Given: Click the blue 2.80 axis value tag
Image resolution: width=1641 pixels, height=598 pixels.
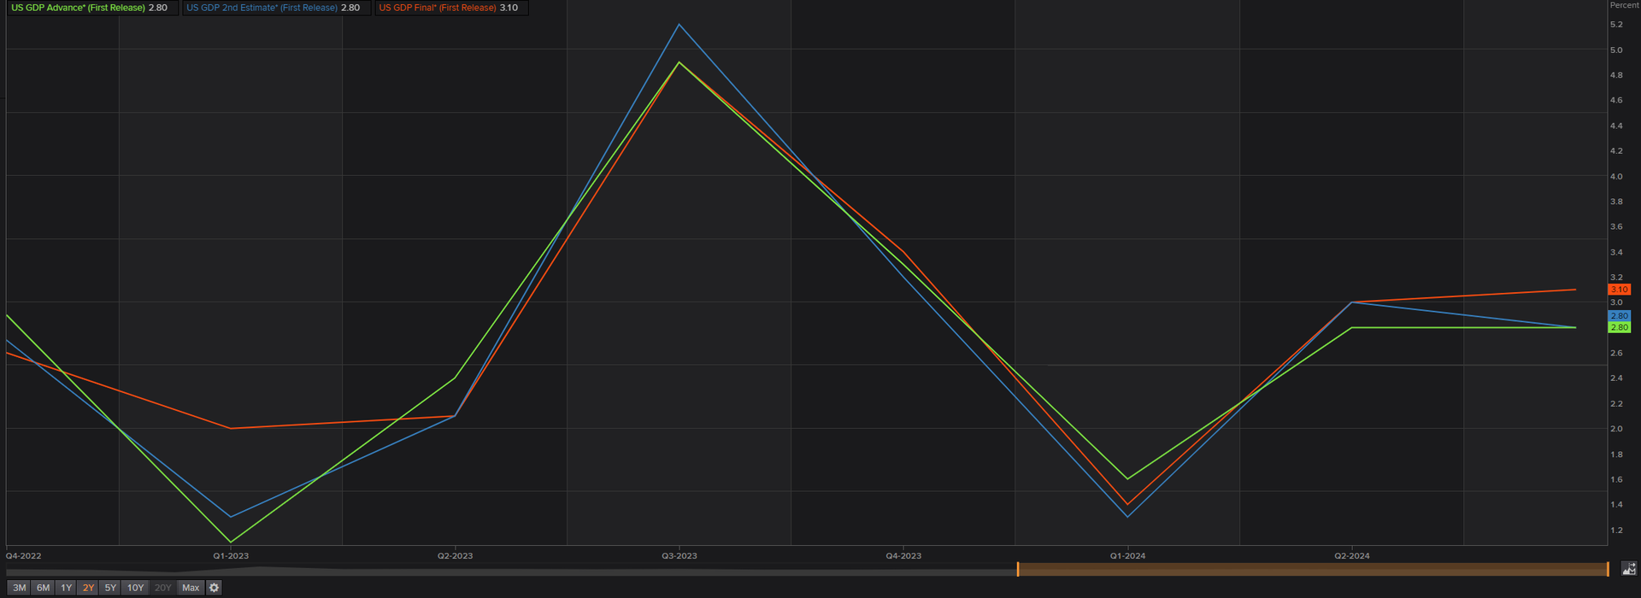Looking at the screenshot, I should click(x=1619, y=316).
